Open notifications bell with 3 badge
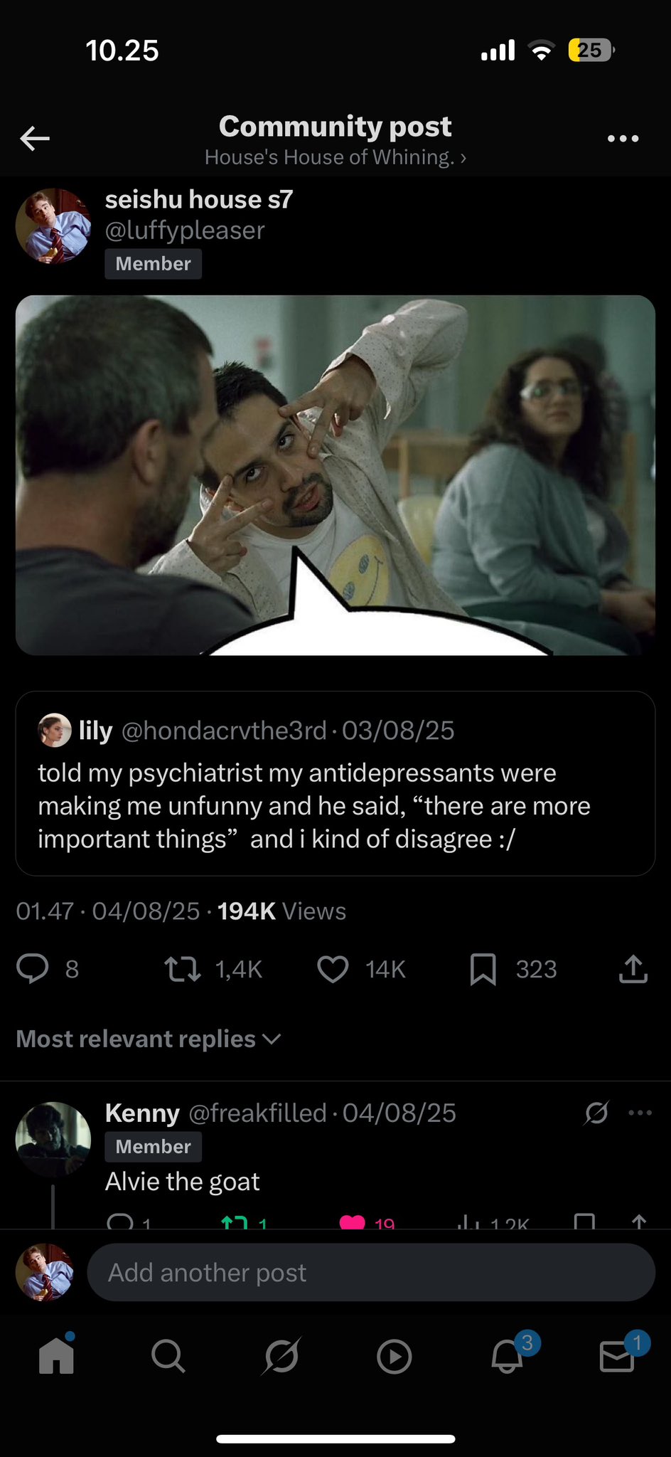The image size is (671, 1457). pyautogui.click(x=508, y=1356)
